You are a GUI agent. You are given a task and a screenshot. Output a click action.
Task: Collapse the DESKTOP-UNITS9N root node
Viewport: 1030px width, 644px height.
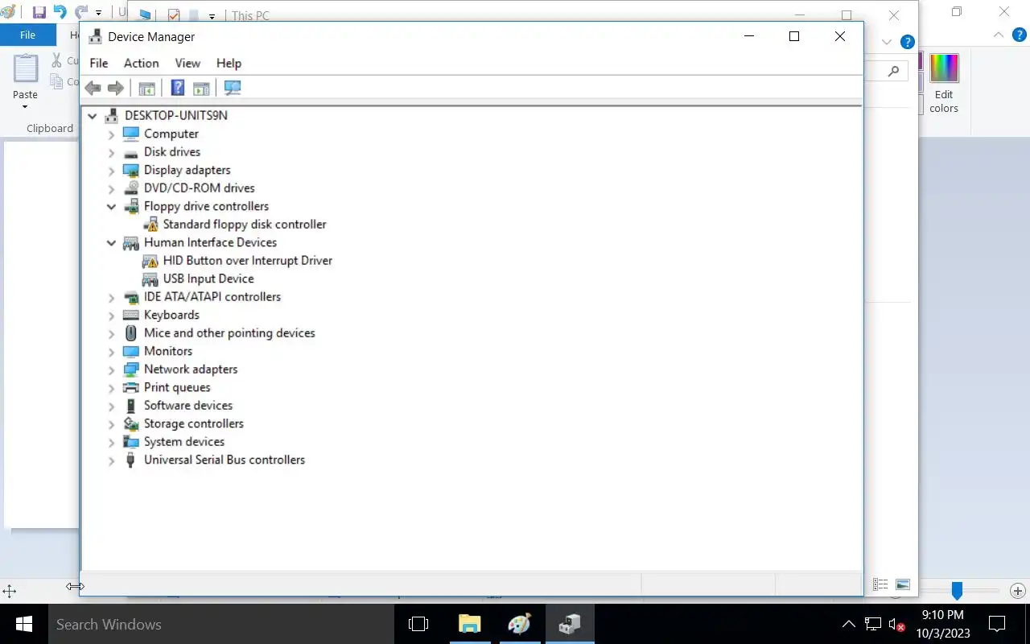93,116
